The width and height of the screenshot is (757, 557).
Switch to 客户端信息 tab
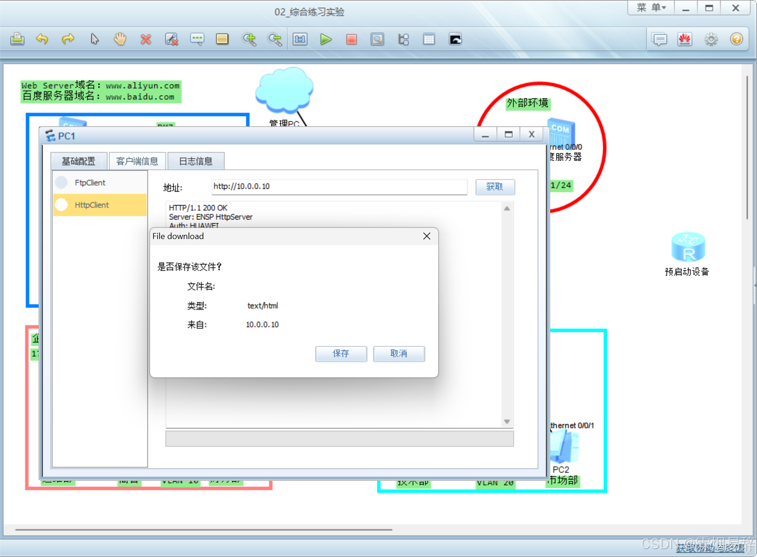coord(137,161)
